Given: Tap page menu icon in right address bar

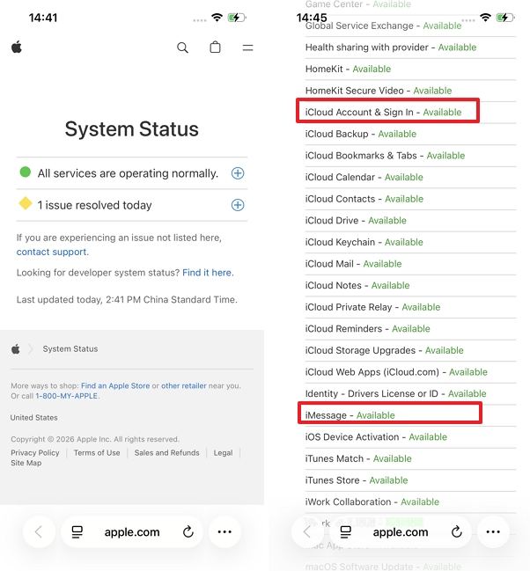Looking at the screenshot, I should (346, 532).
